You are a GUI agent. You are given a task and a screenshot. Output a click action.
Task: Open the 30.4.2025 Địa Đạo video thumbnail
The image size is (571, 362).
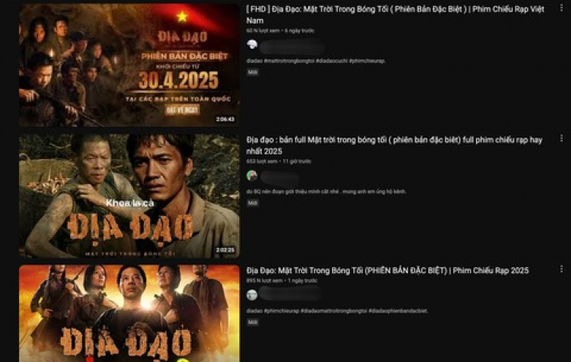129,65
